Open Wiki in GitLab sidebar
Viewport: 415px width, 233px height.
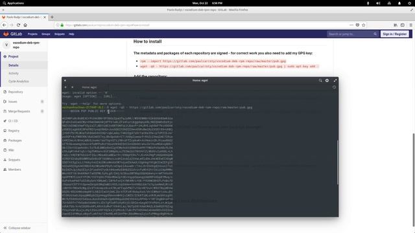point(11,150)
